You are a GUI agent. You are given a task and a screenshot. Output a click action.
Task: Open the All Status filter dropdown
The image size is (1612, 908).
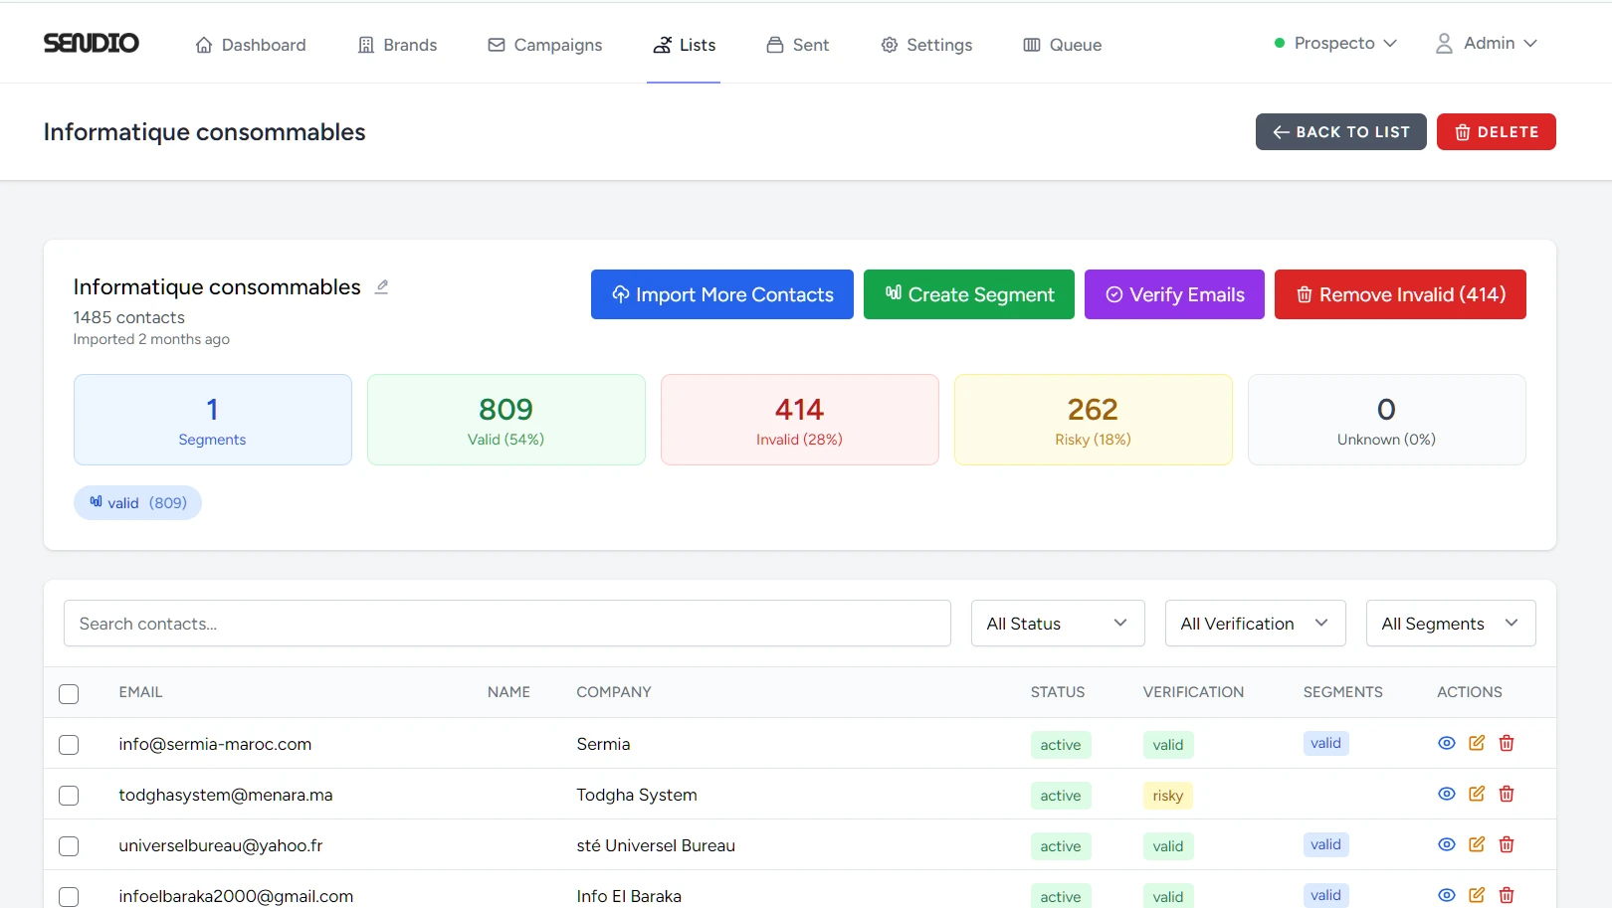(x=1058, y=624)
